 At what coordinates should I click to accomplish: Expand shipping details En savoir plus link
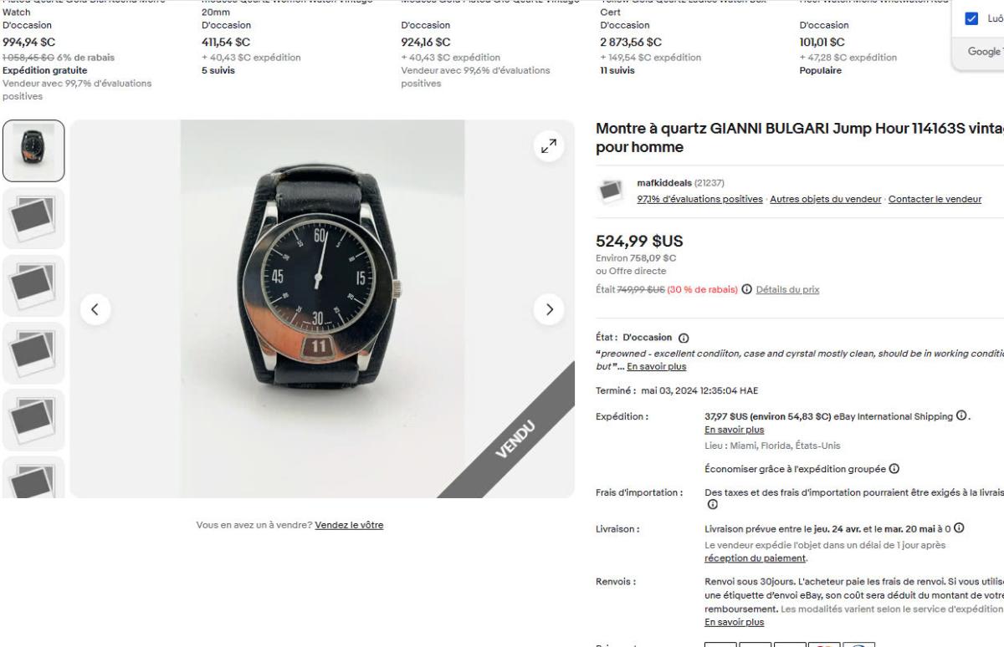pyautogui.click(x=735, y=429)
